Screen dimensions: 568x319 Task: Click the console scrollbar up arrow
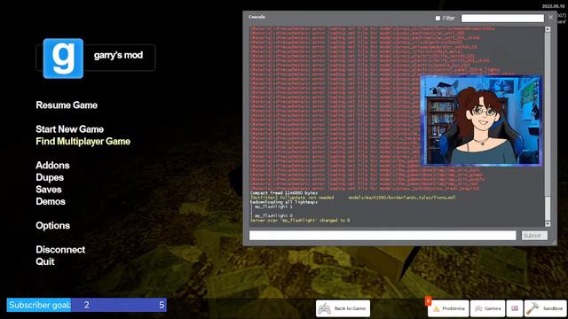coord(548,29)
